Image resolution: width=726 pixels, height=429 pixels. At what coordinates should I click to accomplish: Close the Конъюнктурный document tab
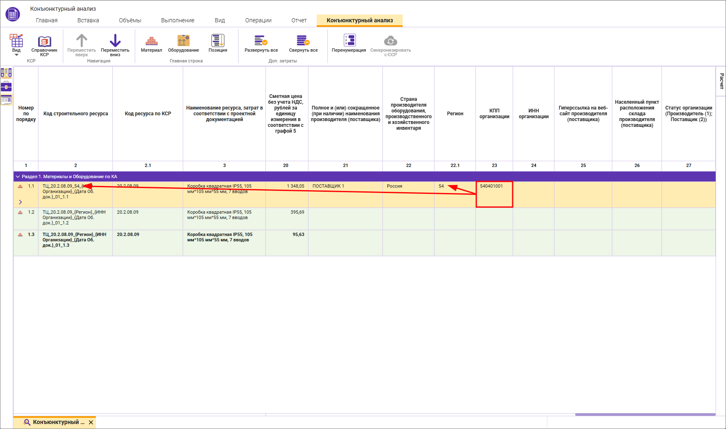(x=91, y=422)
